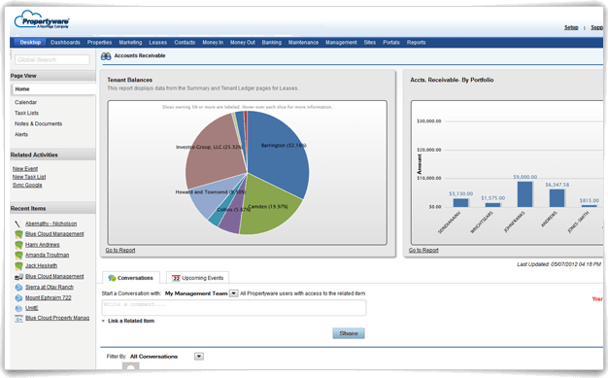Image resolution: width=608 pixels, height=378 pixels.
Task: Click the icon beside Harry Andrews
Action: click(x=18, y=245)
